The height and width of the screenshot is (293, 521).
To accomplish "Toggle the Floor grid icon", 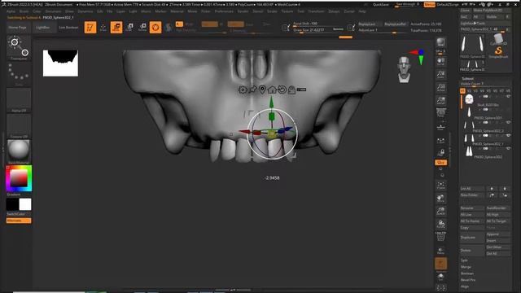I will click(x=441, y=127).
